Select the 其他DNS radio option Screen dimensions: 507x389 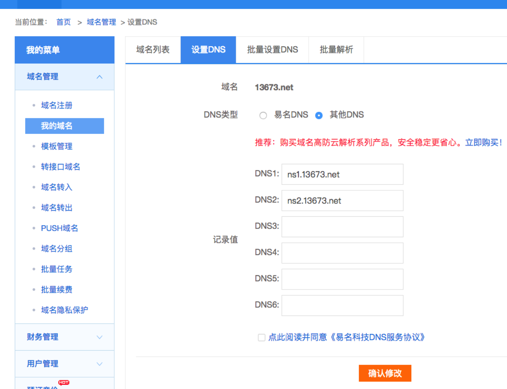(x=319, y=115)
